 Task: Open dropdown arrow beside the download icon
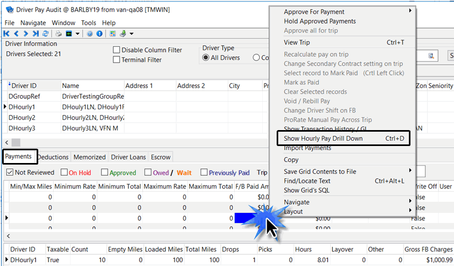pos(131,34)
